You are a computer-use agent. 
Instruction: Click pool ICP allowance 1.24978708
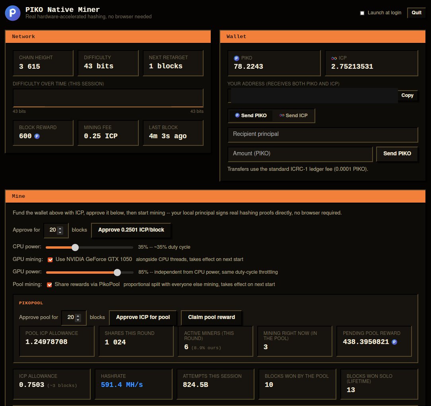tap(46, 342)
